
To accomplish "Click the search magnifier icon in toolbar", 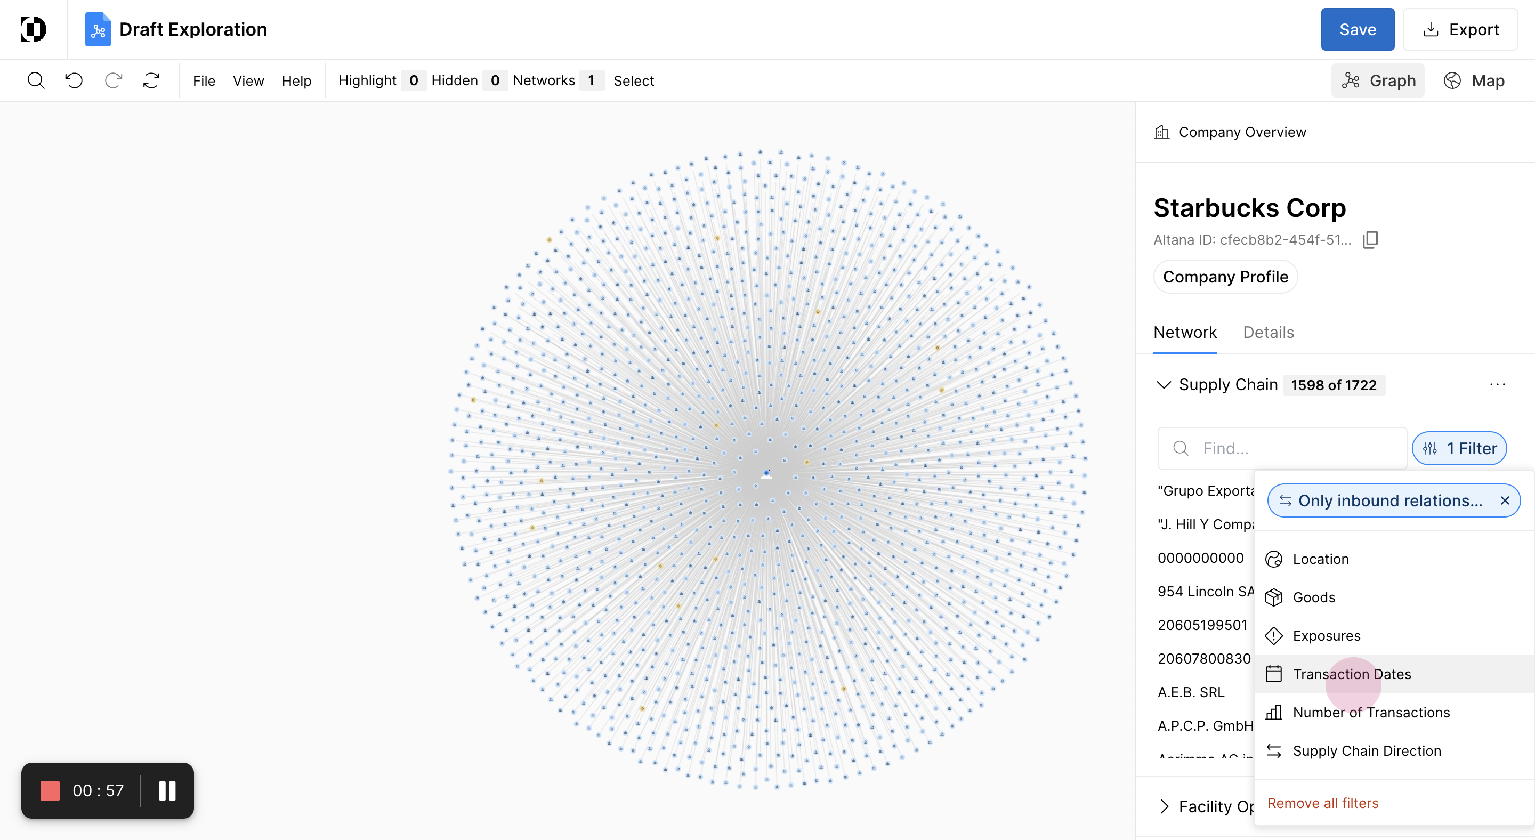I will tap(36, 80).
